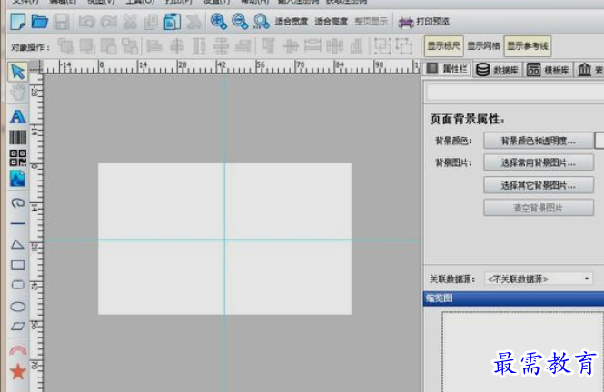Select the ellipse shape tool
The width and height of the screenshot is (604, 392).
click(18, 307)
